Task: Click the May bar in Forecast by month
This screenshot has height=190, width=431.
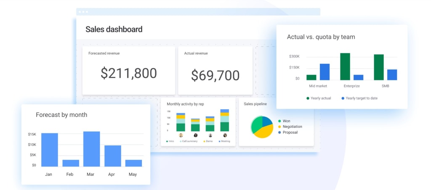Action: coord(133,163)
